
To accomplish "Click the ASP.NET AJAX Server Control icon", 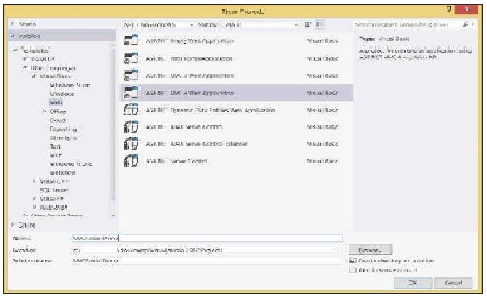I will [130, 127].
